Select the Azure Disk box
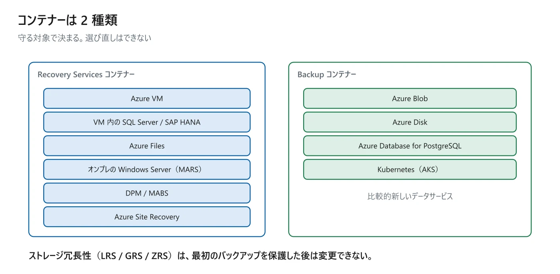 pos(410,122)
